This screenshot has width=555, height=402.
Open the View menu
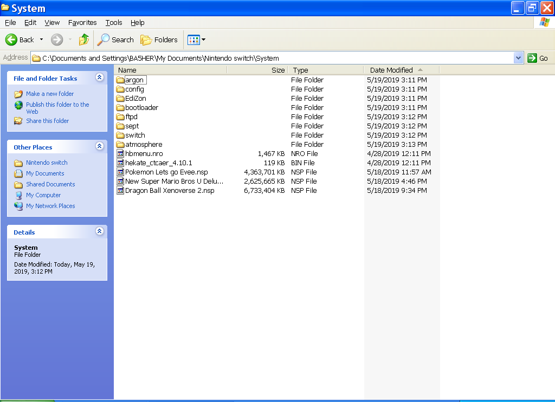[52, 23]
